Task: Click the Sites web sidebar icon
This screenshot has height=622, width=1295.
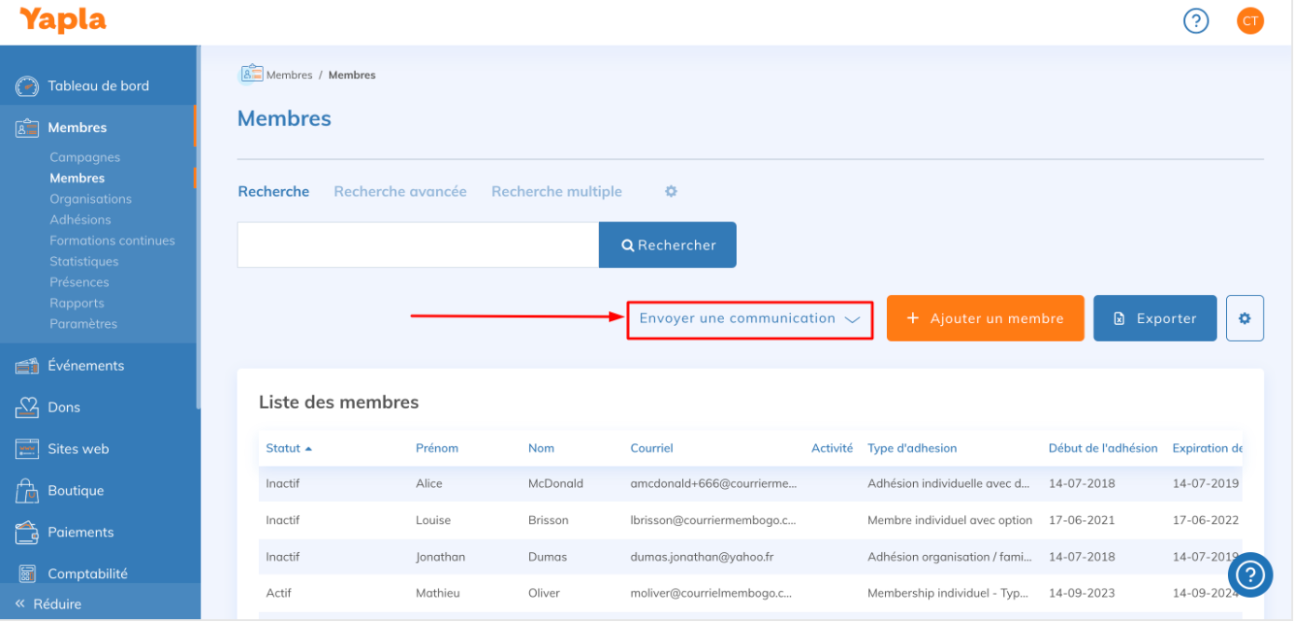Action: coord(26,449)
